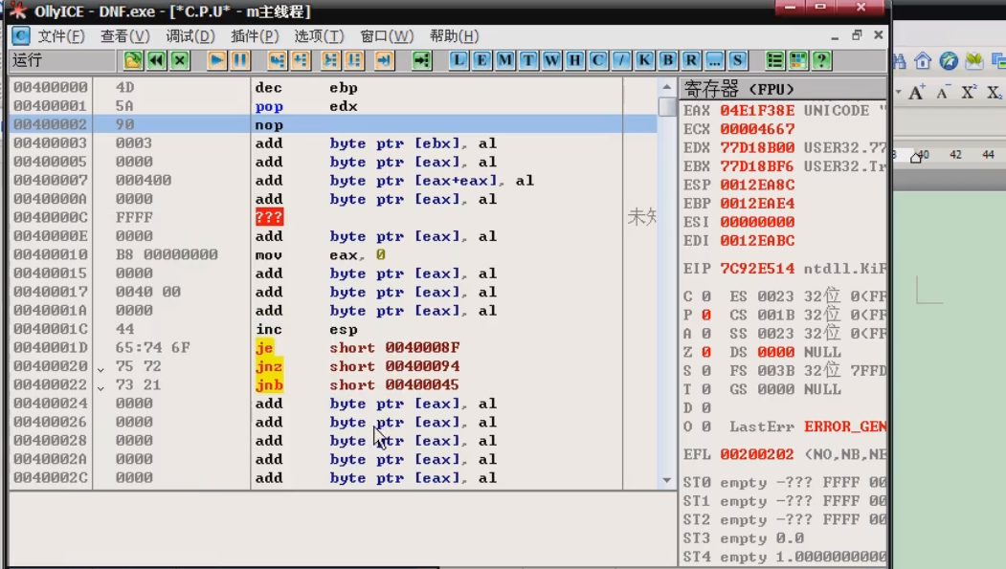Open the Log window via L button
Image resolution: width=1006 pixels, height=569 pixels.
(x=459, y=60)
